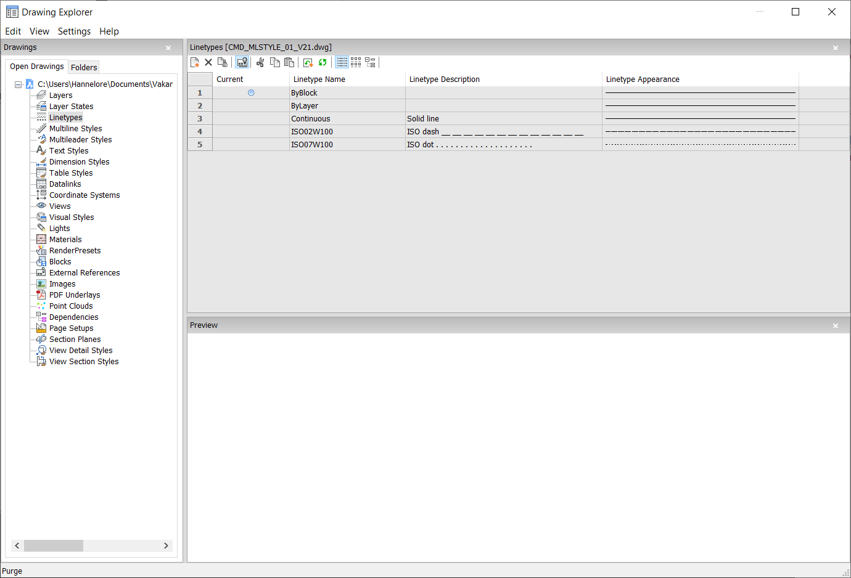This screenshot has width=851, height=578.
Task: Cut the selected linetype
Action: [260, 62]
